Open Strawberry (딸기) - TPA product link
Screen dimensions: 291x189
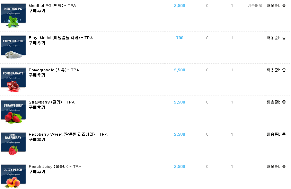pos(52,102)
